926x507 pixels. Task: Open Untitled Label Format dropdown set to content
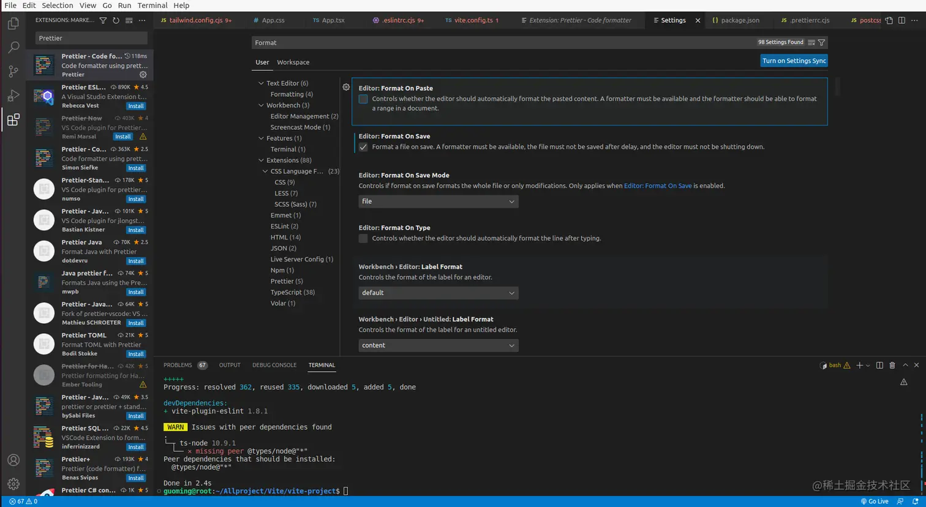pos(439,345)
